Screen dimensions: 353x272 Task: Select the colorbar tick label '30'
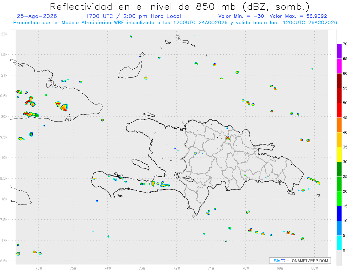[345, 162]
